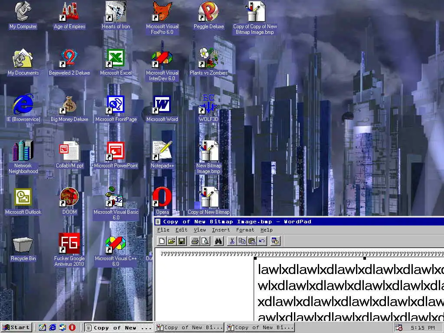The image size is (444, 333).
Task: Click the Find binoculars icon in WordPad
Action: (x=219, y=241)
